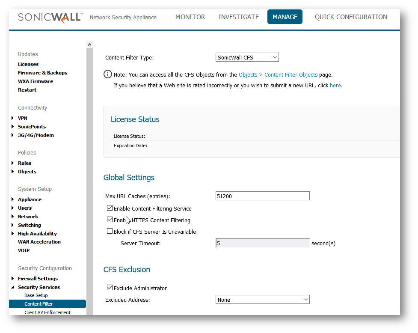
Task: Expand the High Availability item
Action: [x=13, y=234]
